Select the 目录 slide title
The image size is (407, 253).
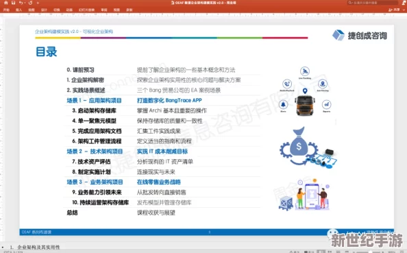(x=46, y=51)
